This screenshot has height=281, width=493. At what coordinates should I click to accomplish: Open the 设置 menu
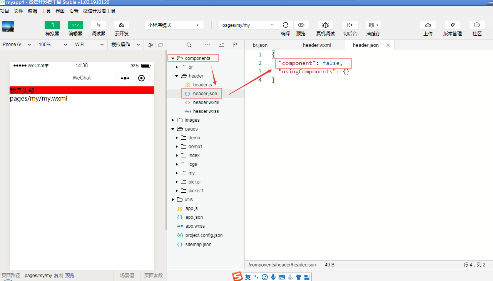pos(74,11)
